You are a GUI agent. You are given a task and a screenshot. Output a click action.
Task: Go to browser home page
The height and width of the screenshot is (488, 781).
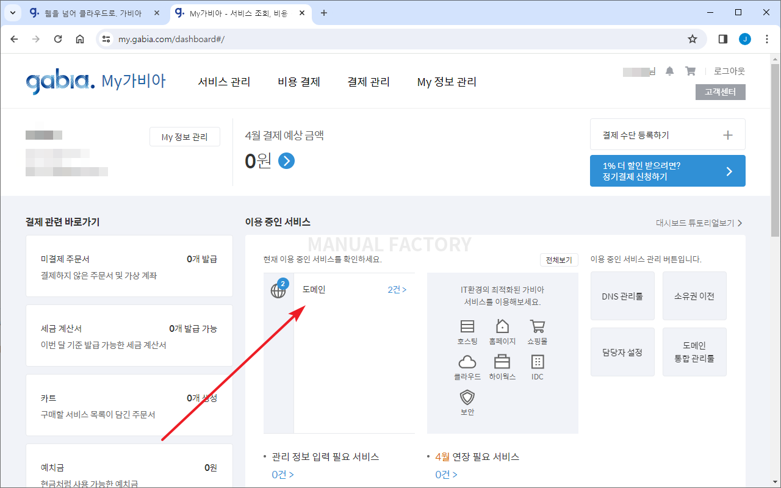80,39
